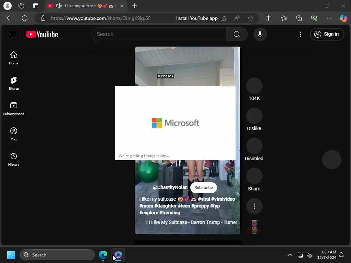The height and width of the screenshot is (263, 351).
Task: Open Microsoft Edge from the taskbar
Action: click(x=103, y=255)
